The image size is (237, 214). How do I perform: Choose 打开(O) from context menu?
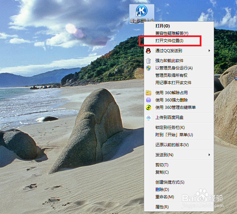[179, 26]
